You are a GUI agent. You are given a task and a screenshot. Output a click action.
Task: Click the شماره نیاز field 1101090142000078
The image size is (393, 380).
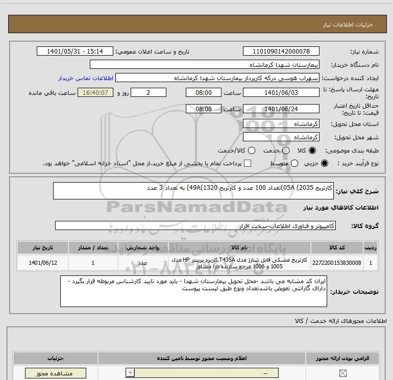pyautogui.click(x=281, y=51)
